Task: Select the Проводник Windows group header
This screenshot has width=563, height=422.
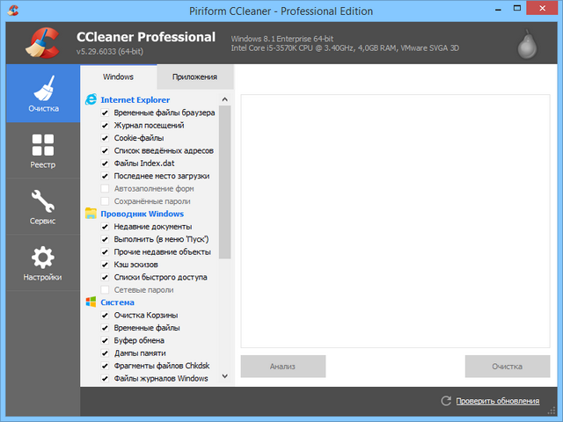Action: pos(143,214)
